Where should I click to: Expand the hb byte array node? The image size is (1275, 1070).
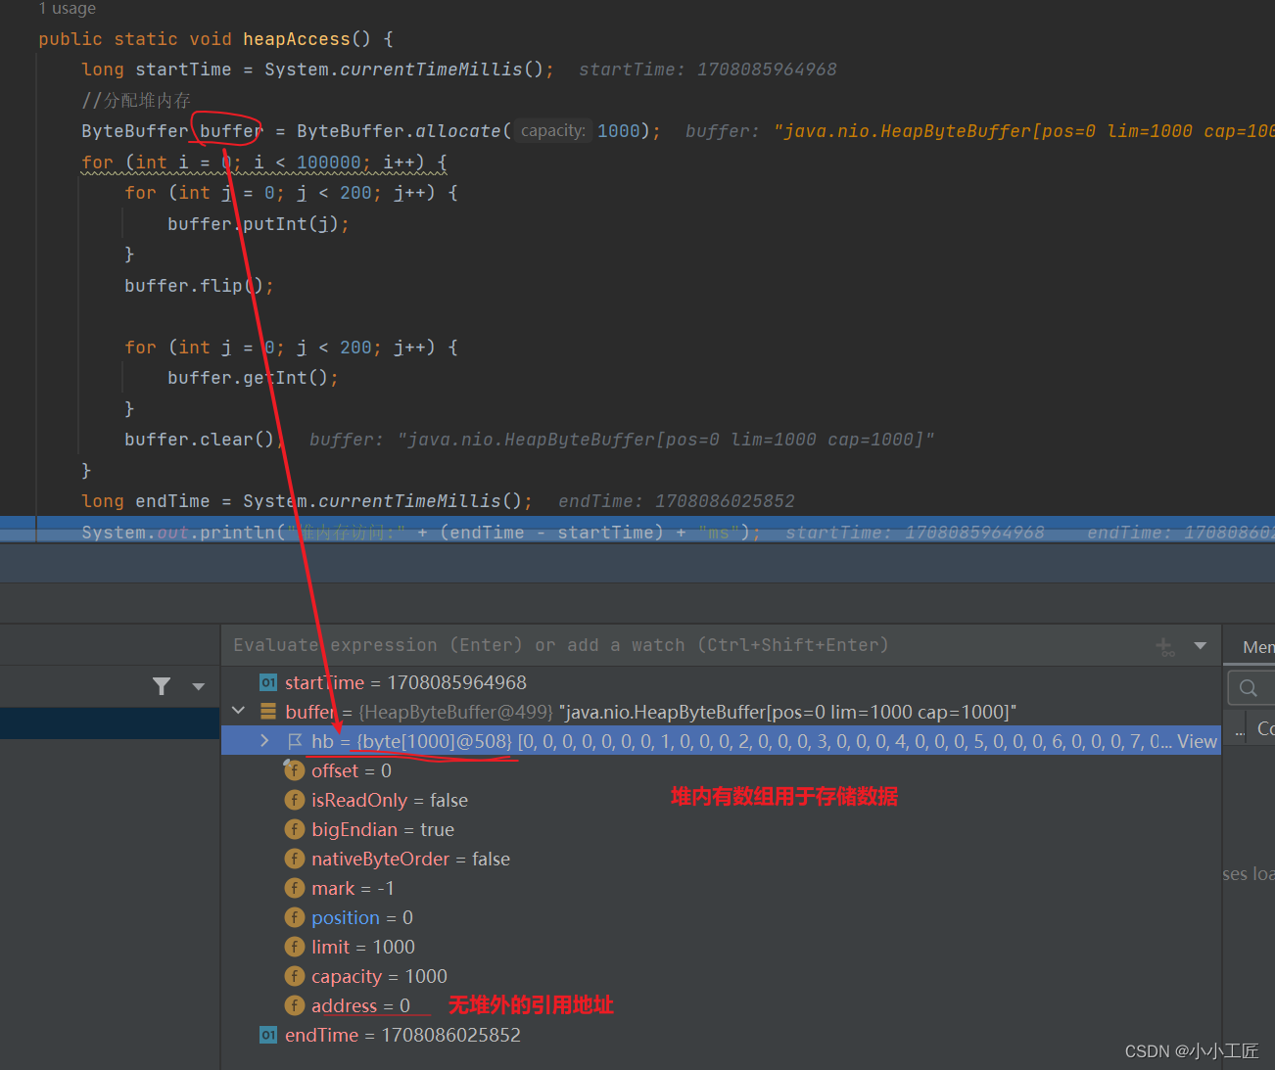[x=264, y=741]
